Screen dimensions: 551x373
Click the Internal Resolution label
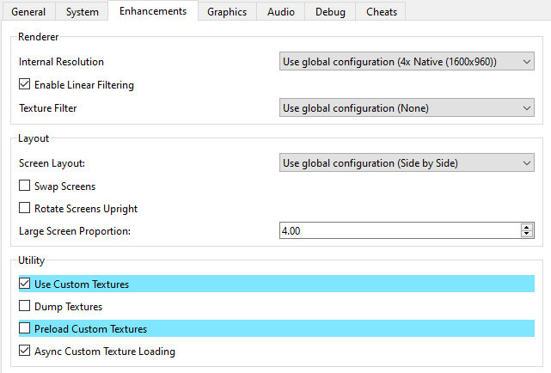pos(61,62)
